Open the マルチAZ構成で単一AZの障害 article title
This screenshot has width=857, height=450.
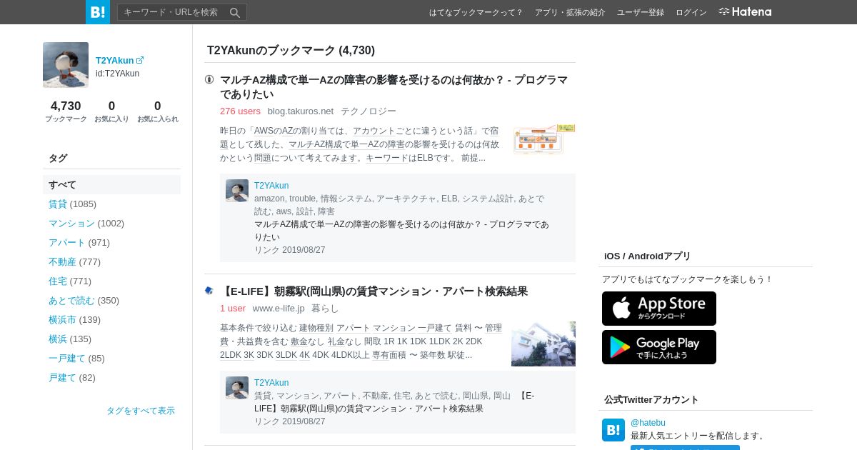394,87
